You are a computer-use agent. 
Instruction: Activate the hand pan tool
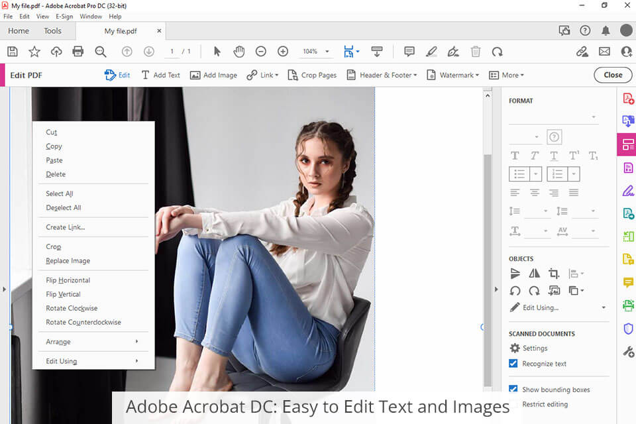[239, 52]
